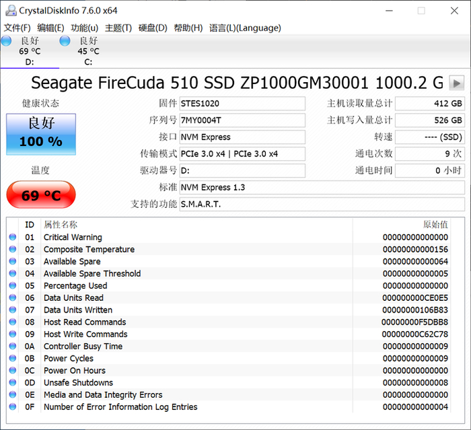
Task: Click the rotation rate field ---- (SSD)
Action: (x=430, y=137)
